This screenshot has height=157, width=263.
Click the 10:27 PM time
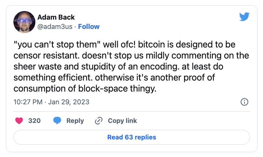point(28,102)
